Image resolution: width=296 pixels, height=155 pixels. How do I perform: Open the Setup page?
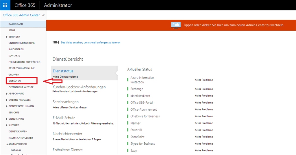(12, 30)
